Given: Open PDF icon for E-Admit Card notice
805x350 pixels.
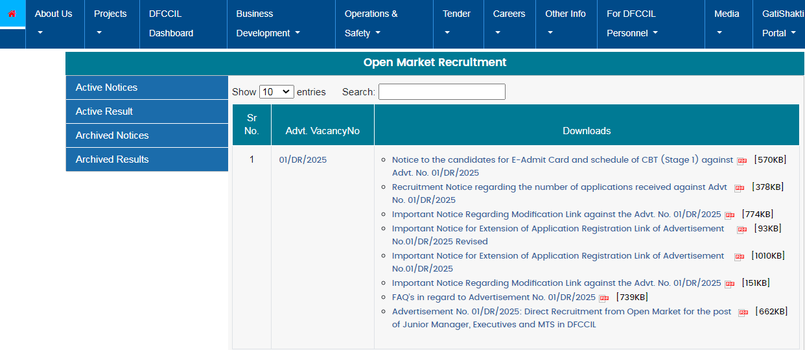Looking at the screenshot, I should [742, 161].
